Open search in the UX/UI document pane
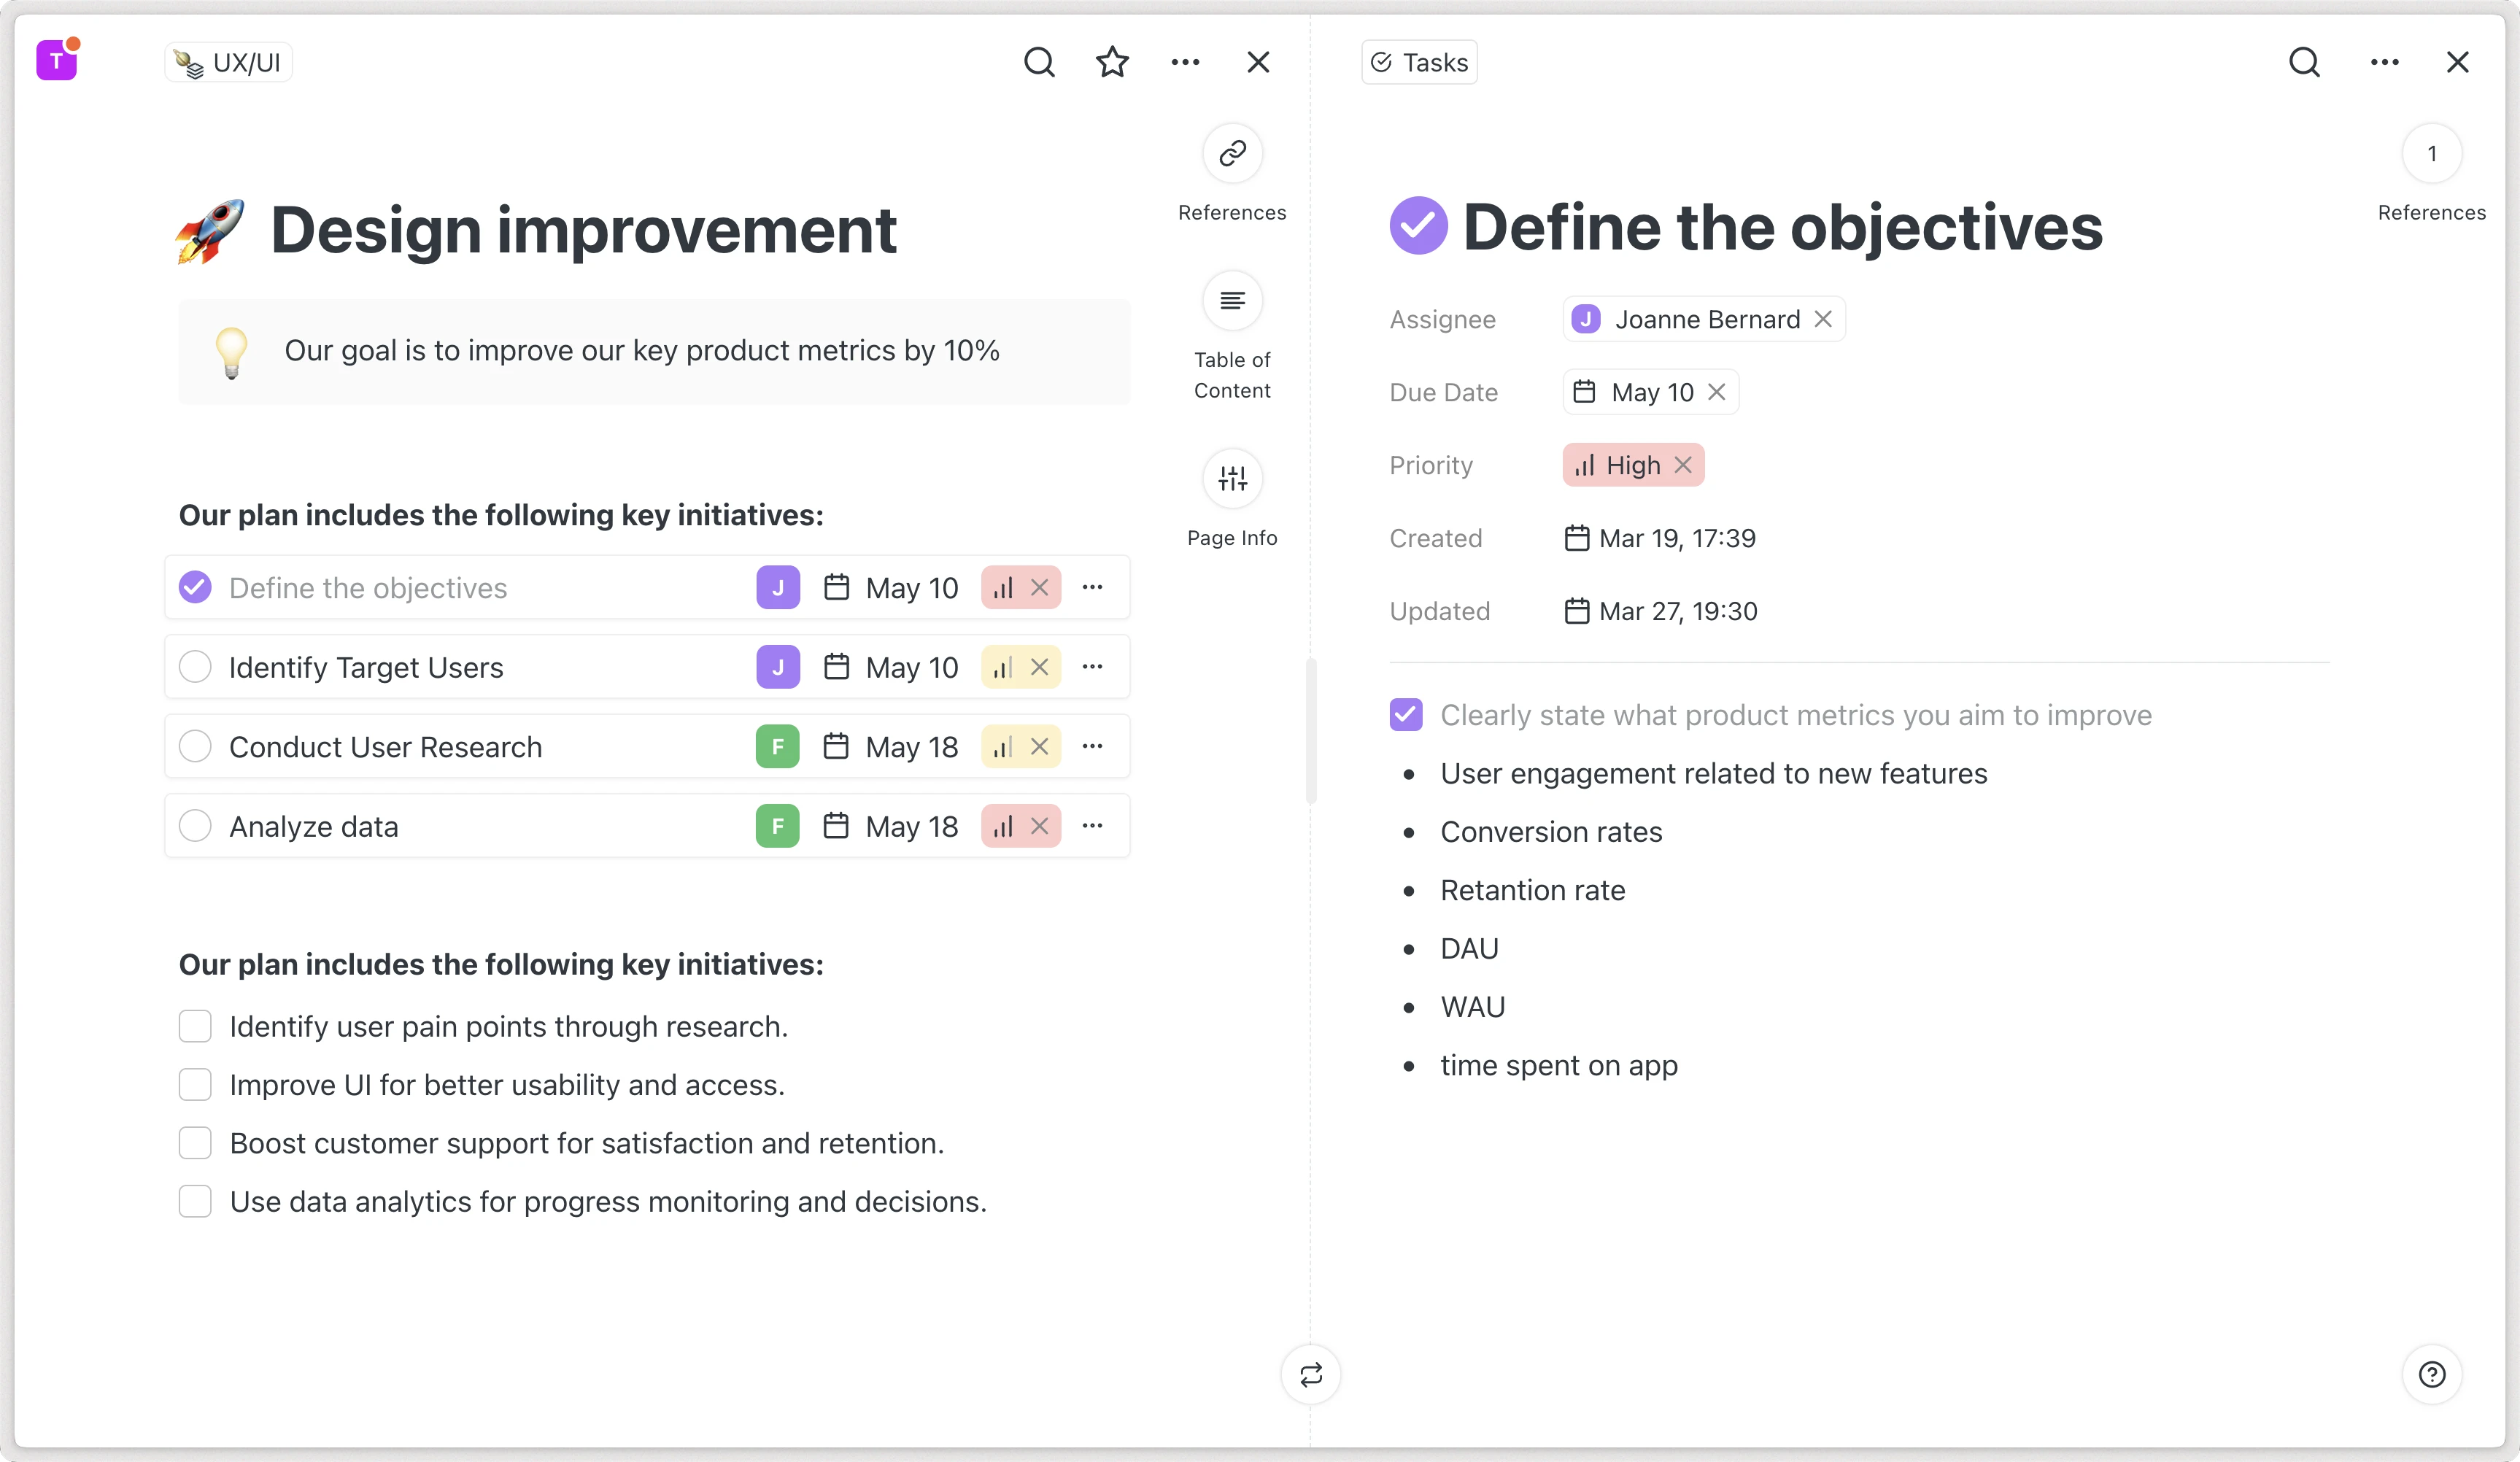Screen dimensions: 2520x1462 coord(1039,62)
